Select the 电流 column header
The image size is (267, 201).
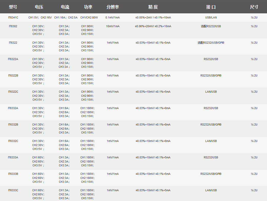pyautogui.click(x=65, y=7)
